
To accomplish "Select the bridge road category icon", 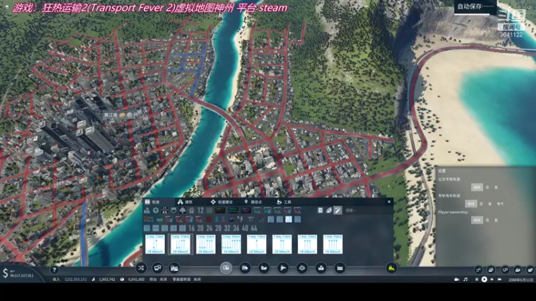I will [x=192, y=210].
